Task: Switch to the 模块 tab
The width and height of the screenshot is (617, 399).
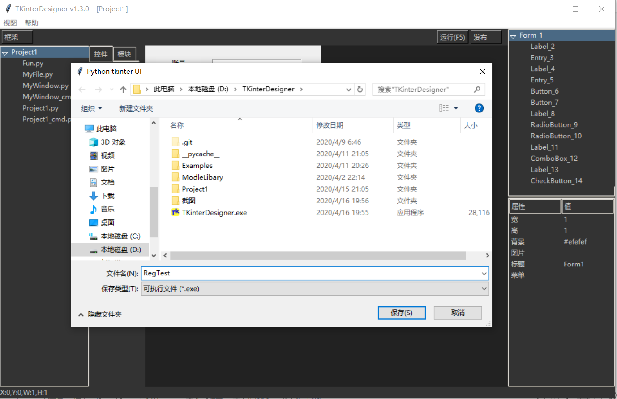Action: click(124, 54)
